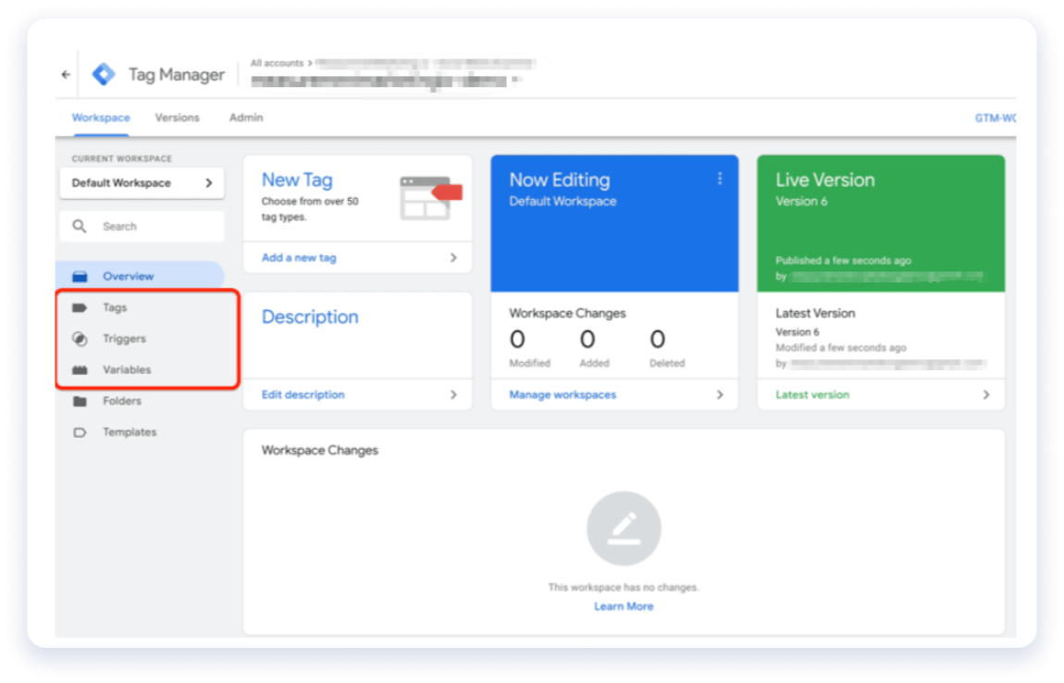
Task: Click 'Published a few seconds ago' text
Action: coord(844,261)
